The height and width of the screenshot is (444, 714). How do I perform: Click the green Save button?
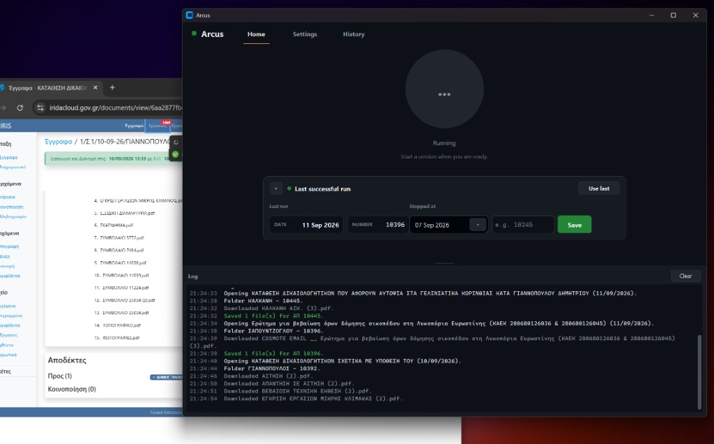point(575,225)
